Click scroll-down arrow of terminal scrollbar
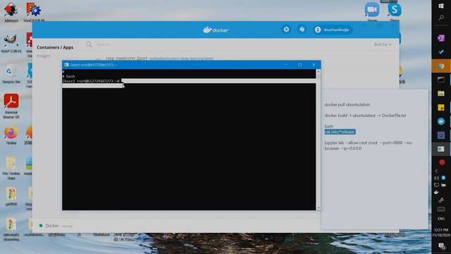Viewport: 451px width, 254px height. tap(318, 207)
